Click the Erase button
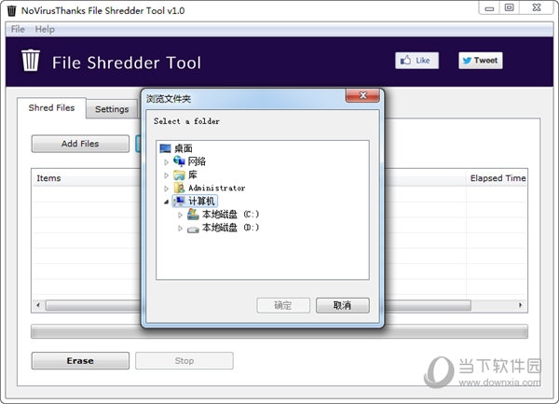The height and width of the screenshot is (404, 559). 80,361
